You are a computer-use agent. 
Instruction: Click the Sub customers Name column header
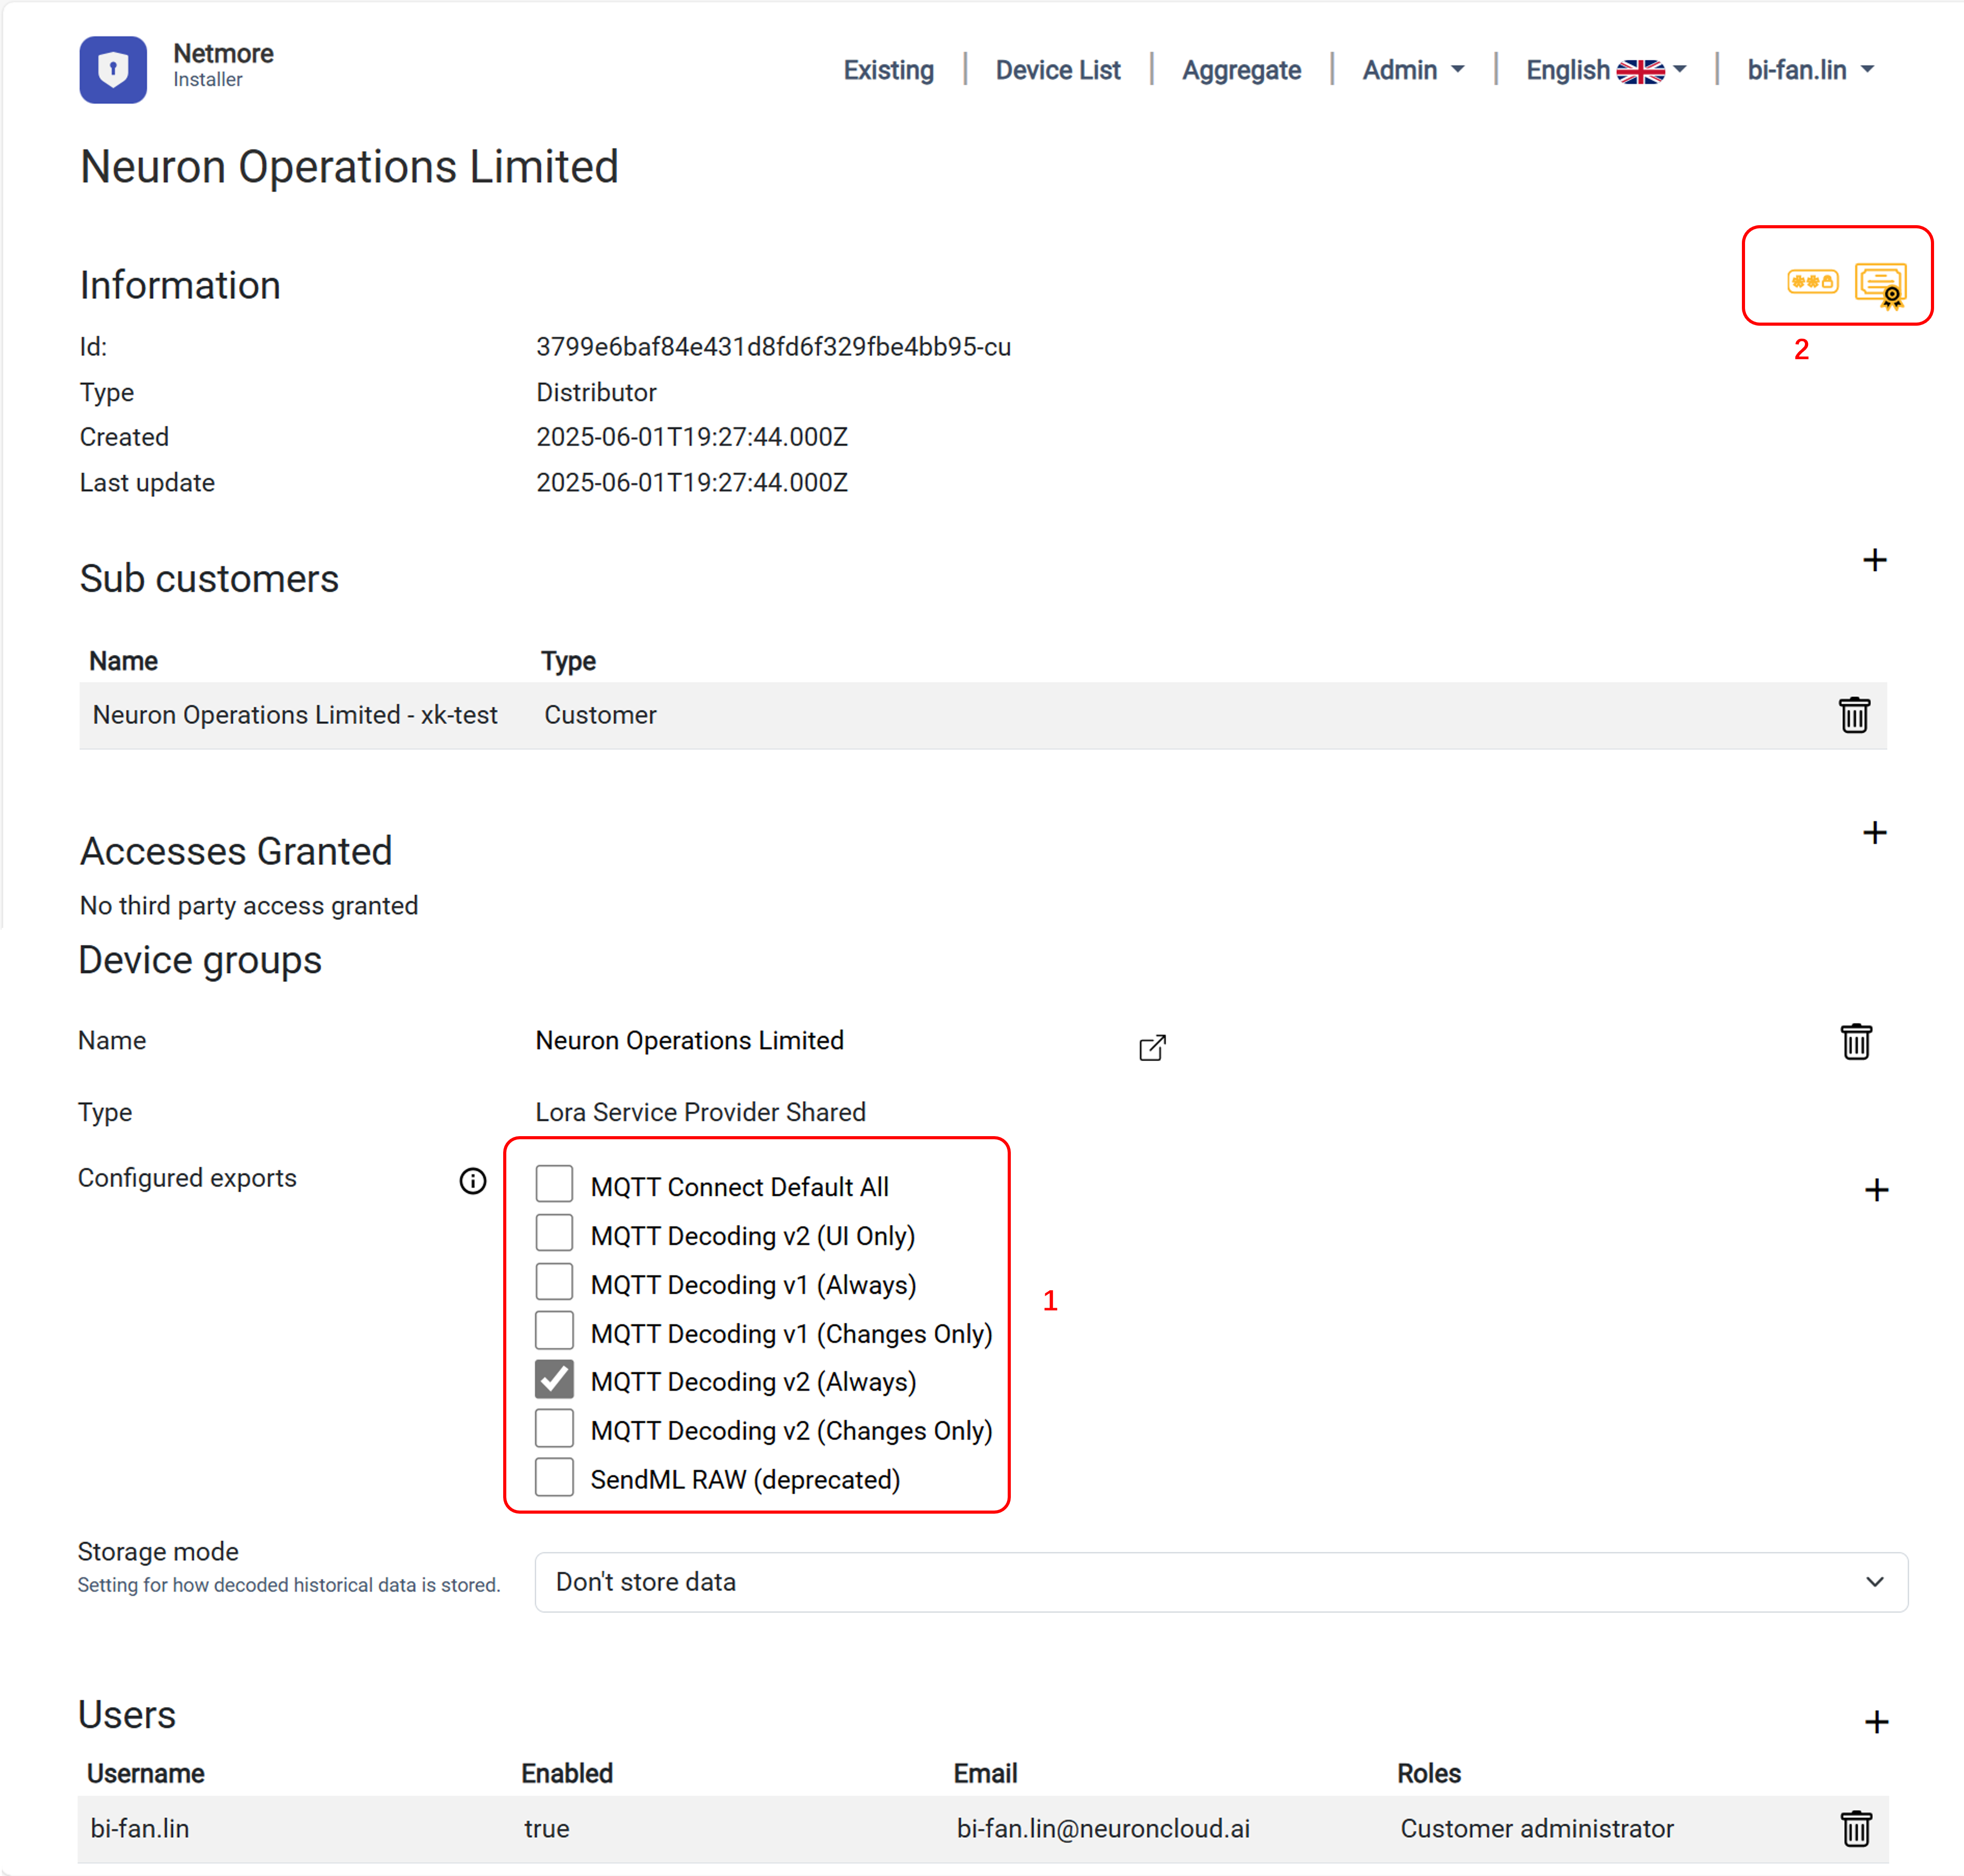pyautogui.click(x=123, y=661)
